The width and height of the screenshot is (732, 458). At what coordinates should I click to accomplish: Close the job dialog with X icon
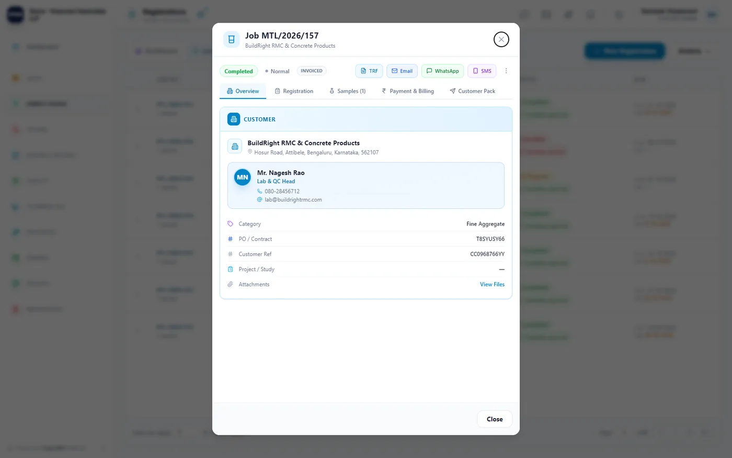[501, 39]
